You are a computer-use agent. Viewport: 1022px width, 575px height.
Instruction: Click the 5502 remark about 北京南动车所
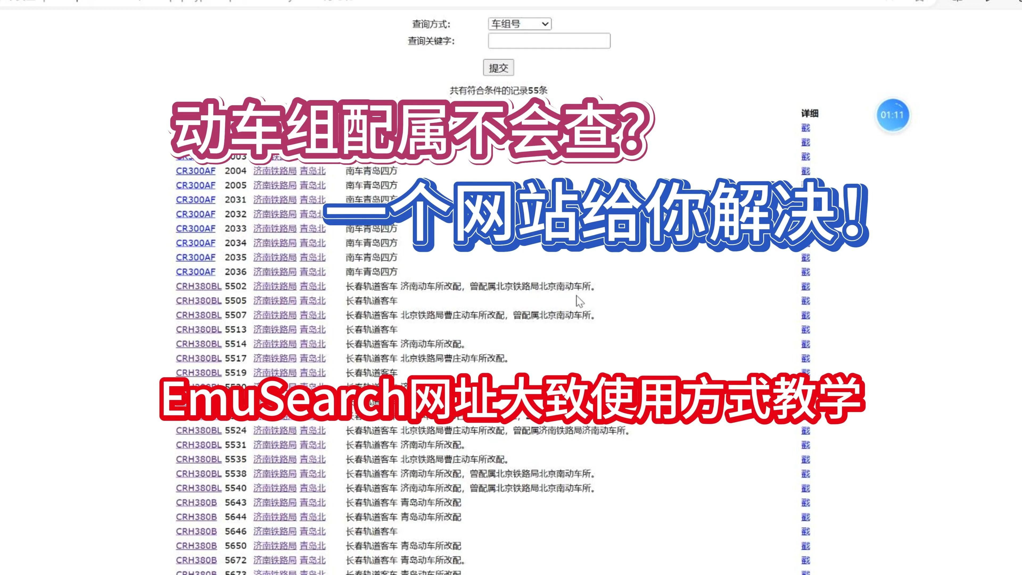point(497,286)
